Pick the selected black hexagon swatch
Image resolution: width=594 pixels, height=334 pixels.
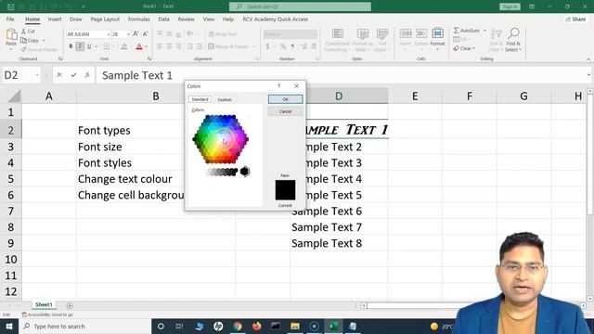point(245,172)
